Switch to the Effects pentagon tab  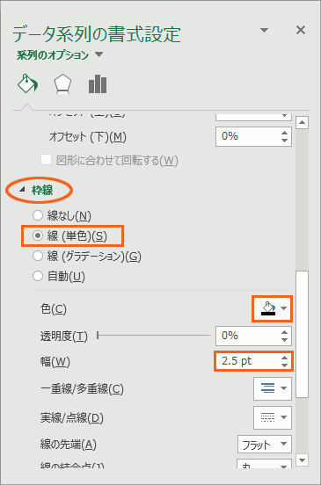tap(62, 83)
